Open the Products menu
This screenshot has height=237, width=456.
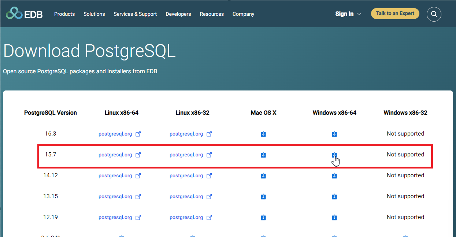click(x=64, y=14)
